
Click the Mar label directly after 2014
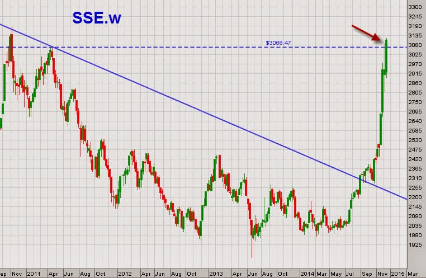[321, 274]
